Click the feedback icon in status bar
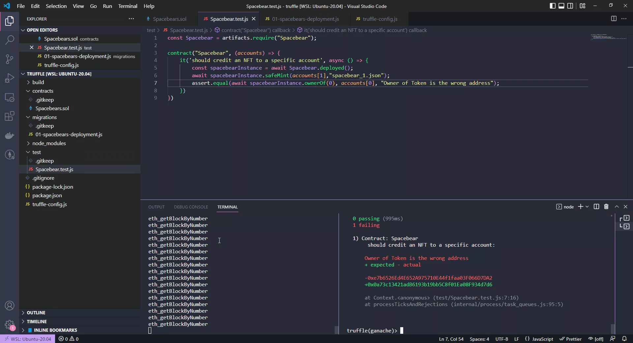Image resolution: width=633 pixels, height=343 pixels. [x=613, y=339]
